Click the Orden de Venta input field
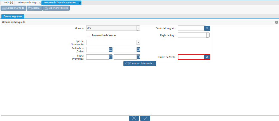The height and width of the screenshot is (121, 279). click(x=191, y=57)
